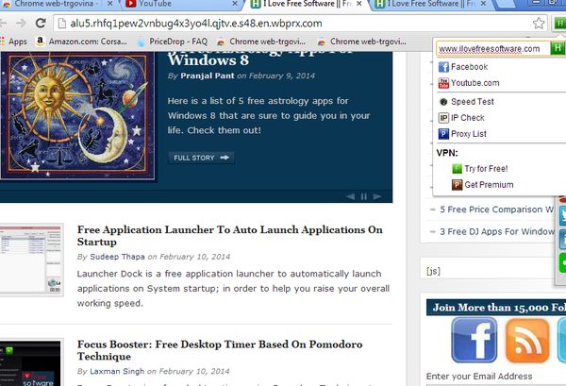Click the IP Check icon in the popup
This screenshot has width=566, height=386.
point(443,118)
